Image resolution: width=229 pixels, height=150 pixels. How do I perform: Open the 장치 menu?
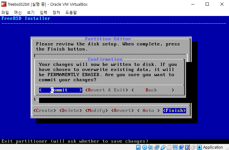point(56,12)
